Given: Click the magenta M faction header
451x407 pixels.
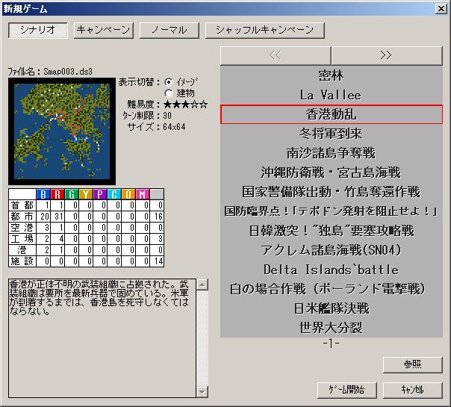Looking at the screenshot, I should click(143, 194).
